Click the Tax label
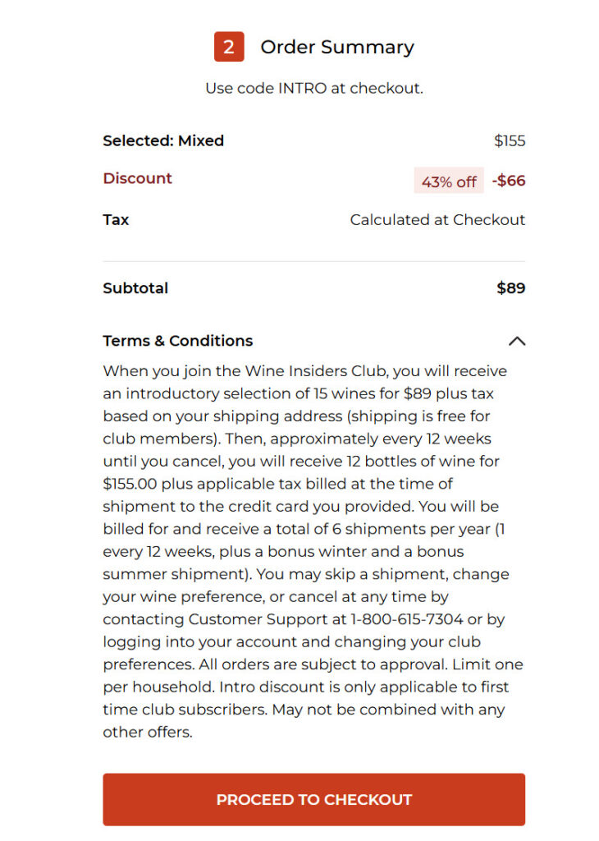 click(x=116, y=220)
